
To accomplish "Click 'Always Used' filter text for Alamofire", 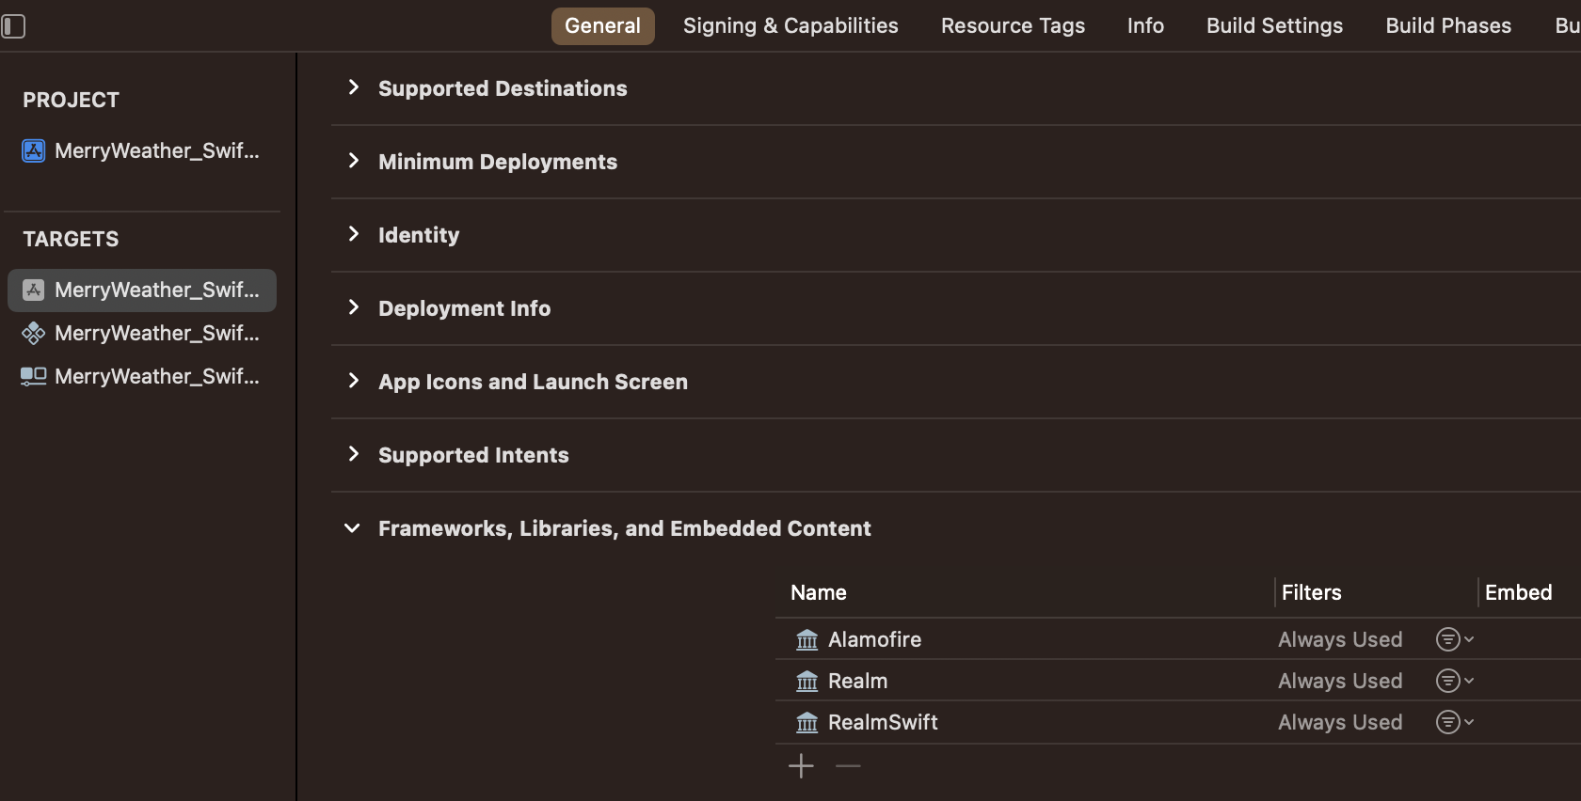I will [x=1340, y=639].
